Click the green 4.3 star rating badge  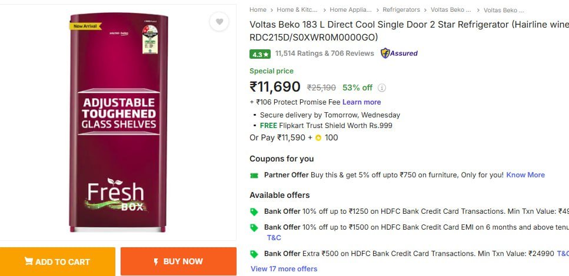pos(259,54)
